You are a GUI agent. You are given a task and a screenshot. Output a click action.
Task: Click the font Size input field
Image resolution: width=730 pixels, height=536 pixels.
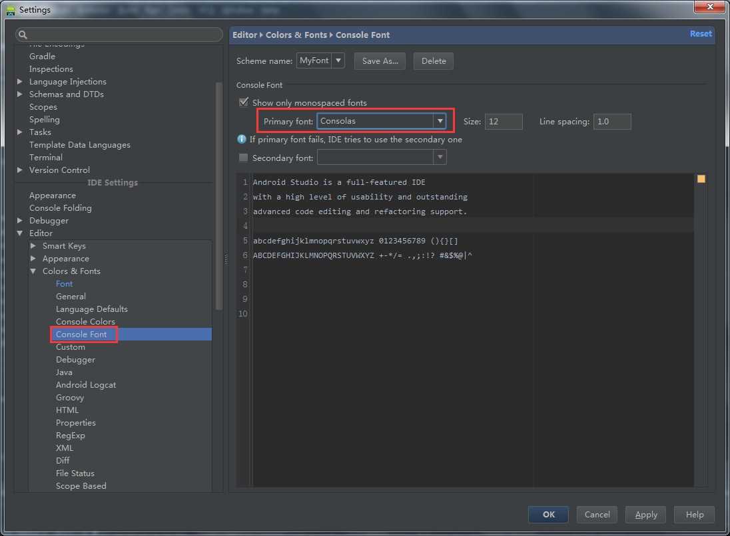(504, 121)
